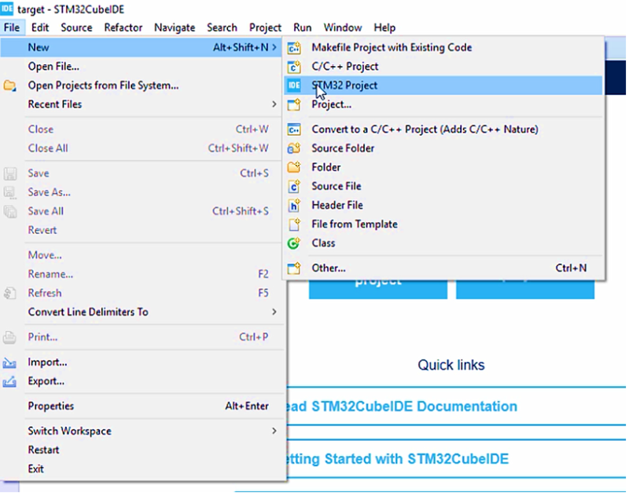Open the File menu
The height and width of the screenshot is (496, 629).
[12, 27]
